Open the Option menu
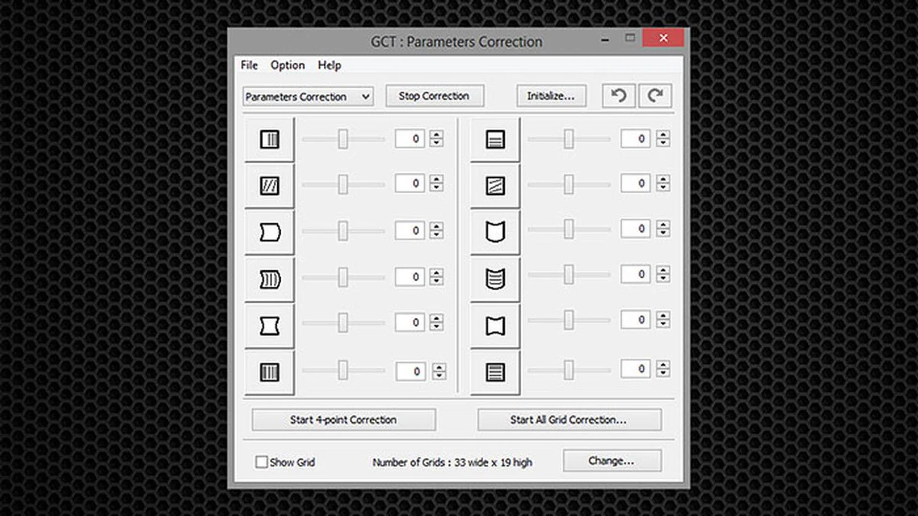This screenshot has width=918, height=516. [x=287, y=65]
